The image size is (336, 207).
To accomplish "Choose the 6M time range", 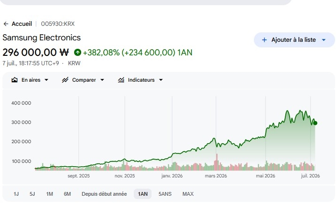I will (67, 194).
